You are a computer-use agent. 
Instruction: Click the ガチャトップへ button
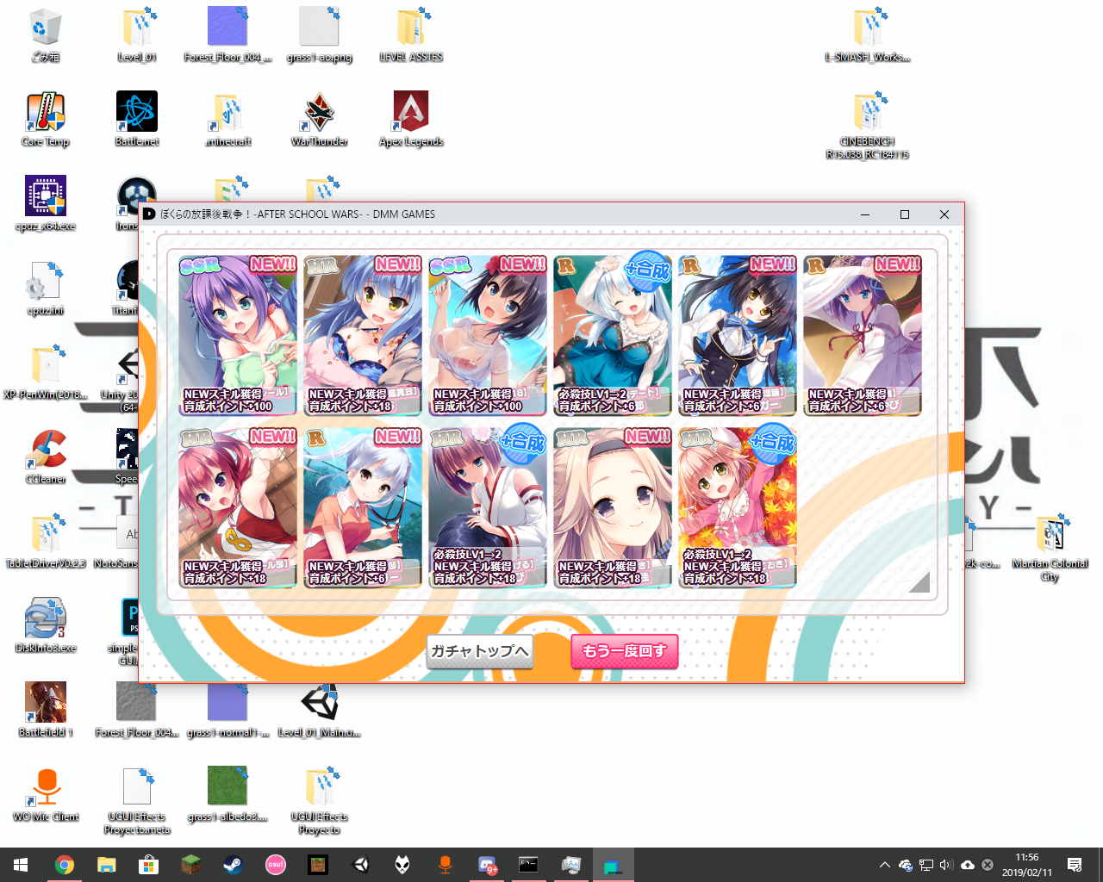tap(479, 651)
